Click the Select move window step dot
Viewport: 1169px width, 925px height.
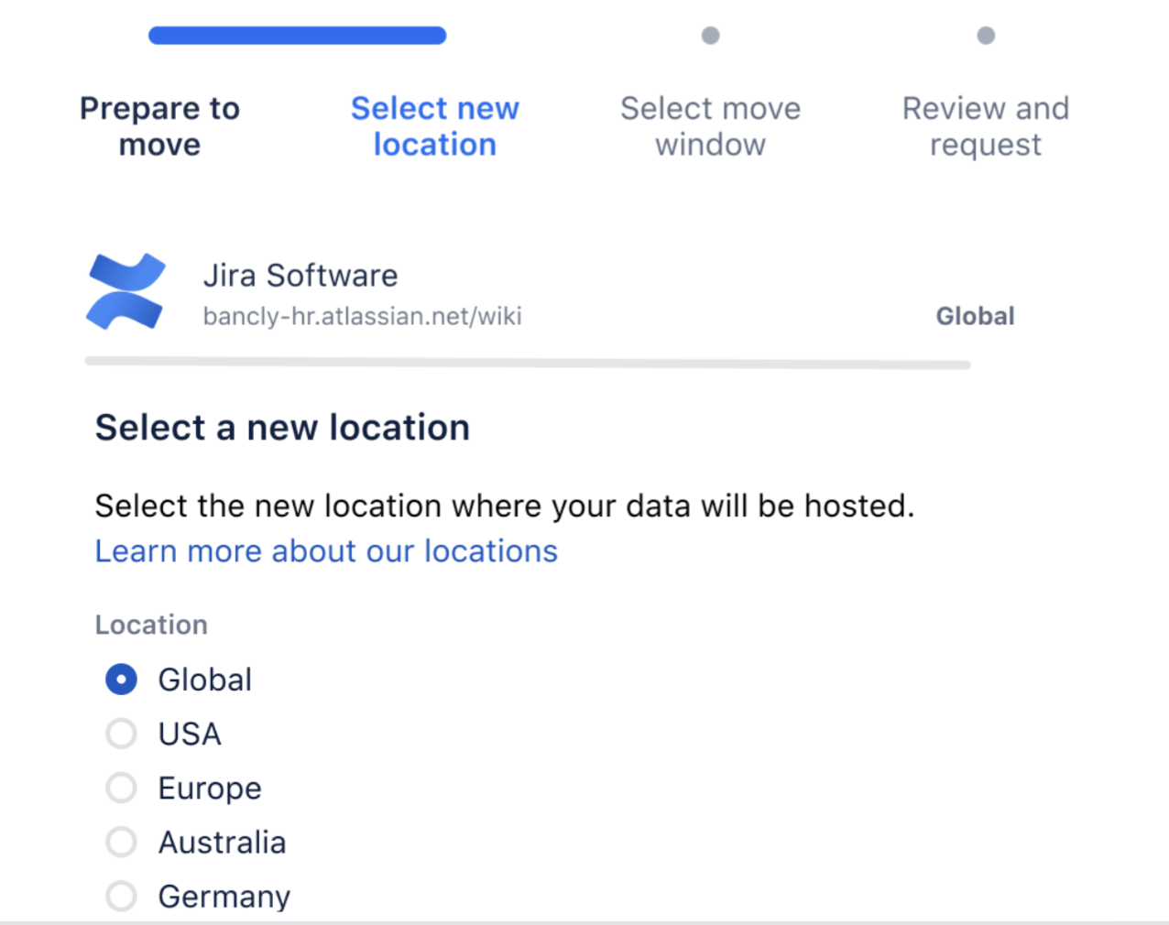click(711, 36)
